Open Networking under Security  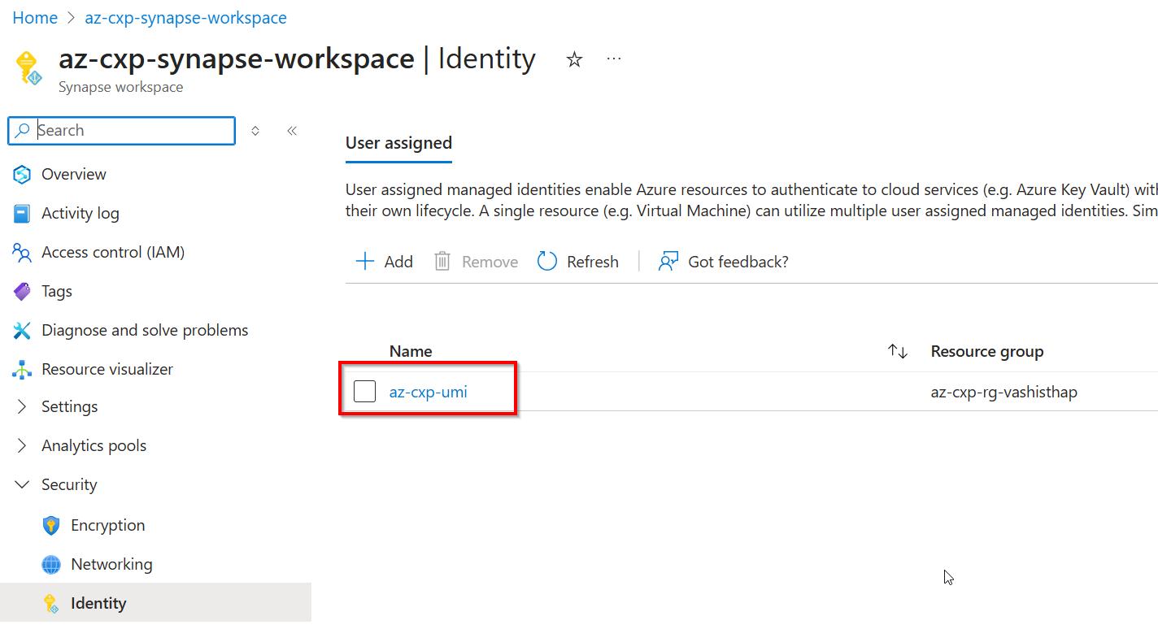pos(111,565)
